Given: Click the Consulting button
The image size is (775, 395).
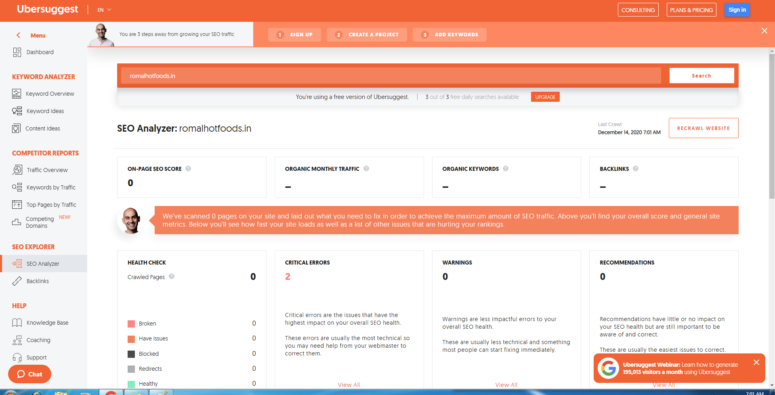Looking at the screenshot, I should click(638, 10).
